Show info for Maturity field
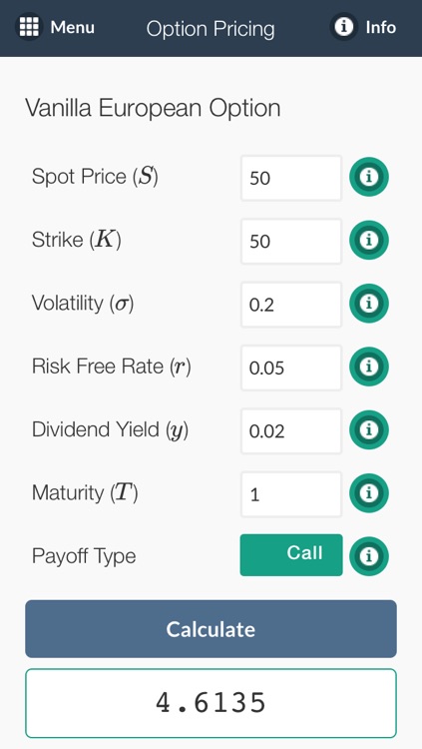 click(x=369, y=493)
